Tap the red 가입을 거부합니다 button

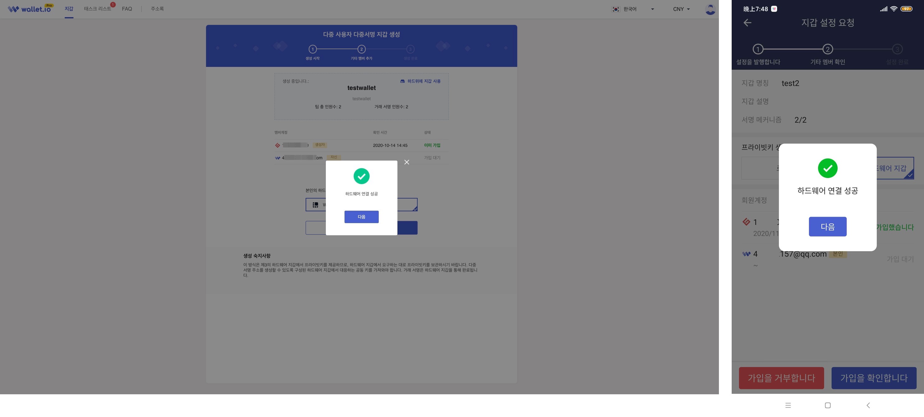click(x=781, y=377)
